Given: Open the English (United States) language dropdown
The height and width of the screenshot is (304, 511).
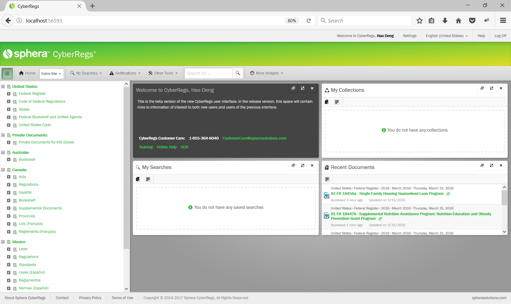Looking at the screenshot, I should (x=447, y=36).
